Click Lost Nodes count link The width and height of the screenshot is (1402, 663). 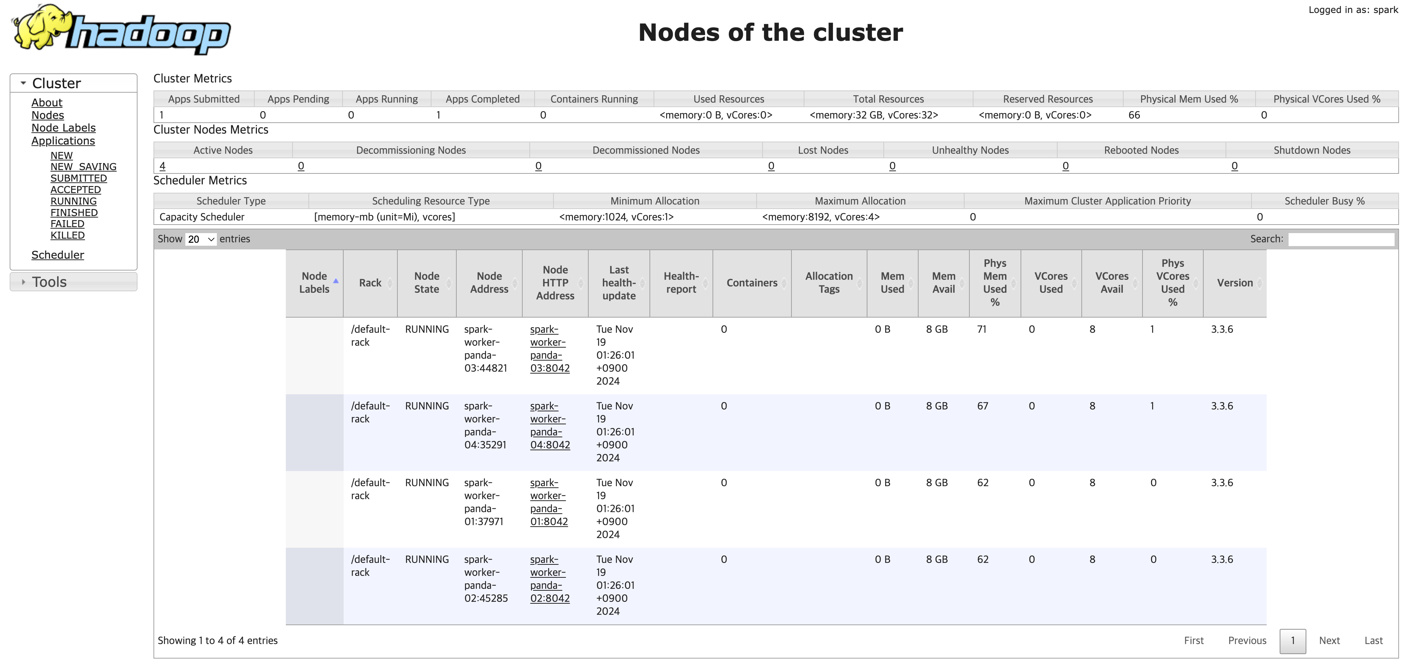pos(771,166)
